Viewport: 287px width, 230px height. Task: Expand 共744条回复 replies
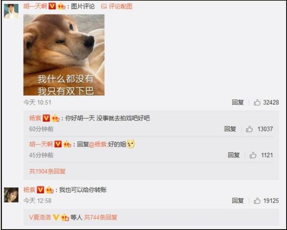pyautogui.click(x=100, y=217)
